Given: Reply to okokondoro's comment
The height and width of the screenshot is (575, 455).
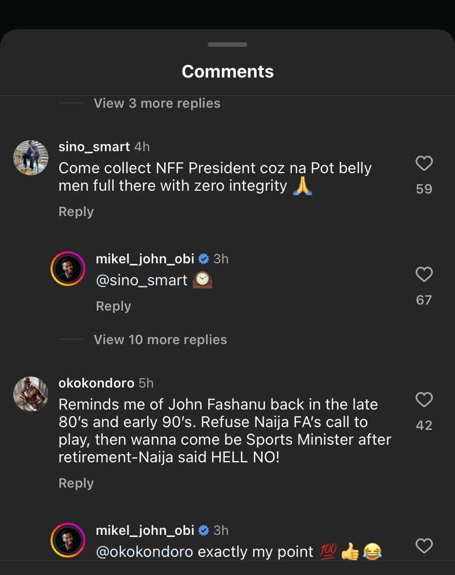Looking at the screenshot, I should pos(76,483).
